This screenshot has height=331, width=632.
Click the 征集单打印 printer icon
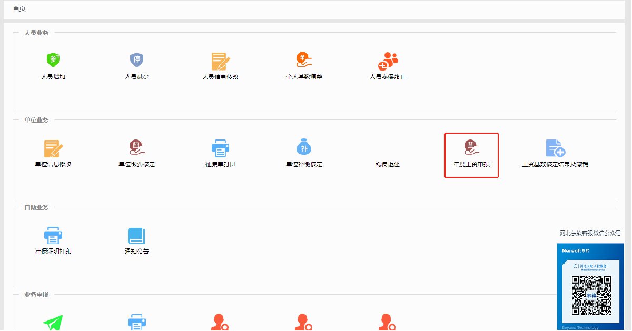(220, 148)
